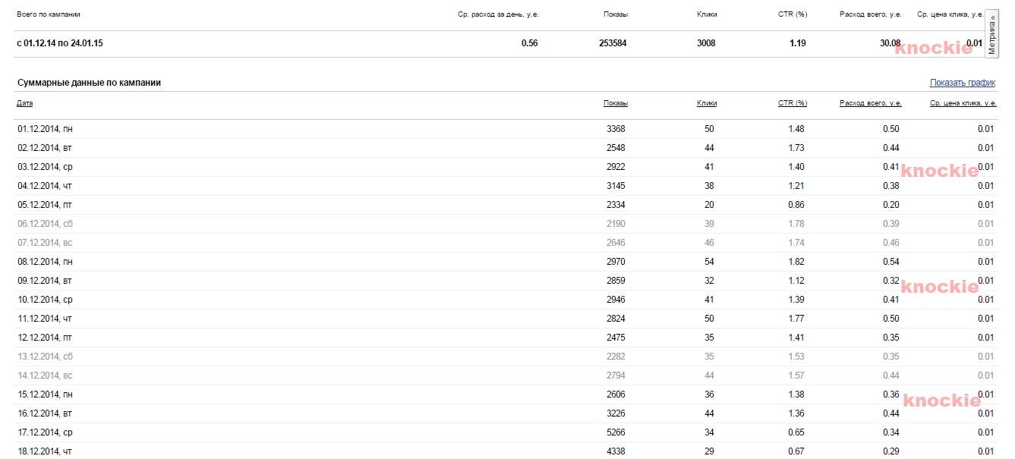Sort daily table by underlined Показы header

coord(615,103)
